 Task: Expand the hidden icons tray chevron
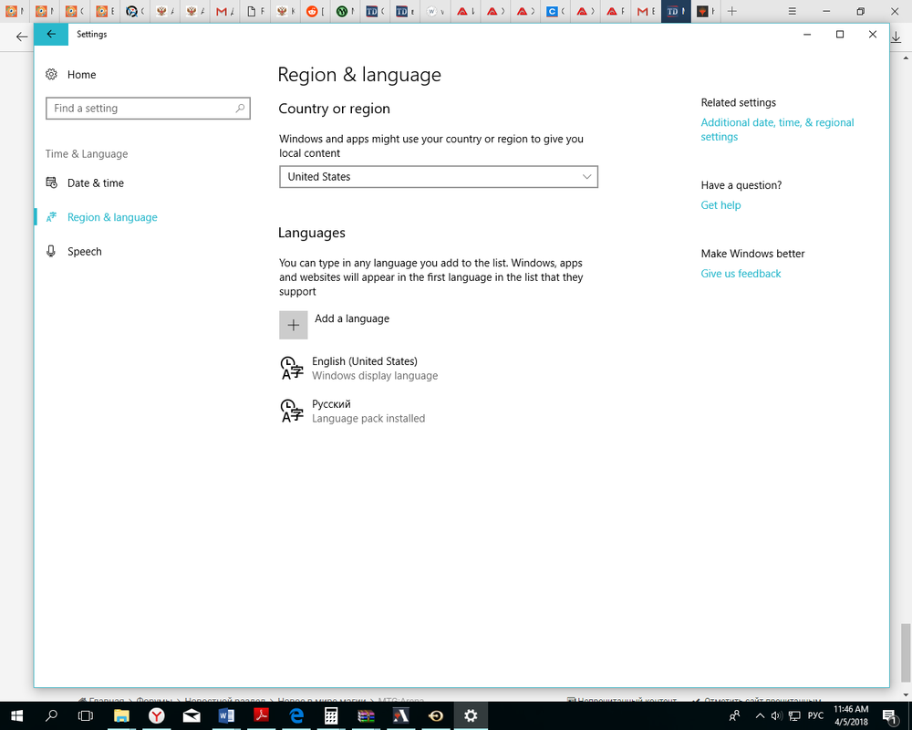(x=760, y=715)
